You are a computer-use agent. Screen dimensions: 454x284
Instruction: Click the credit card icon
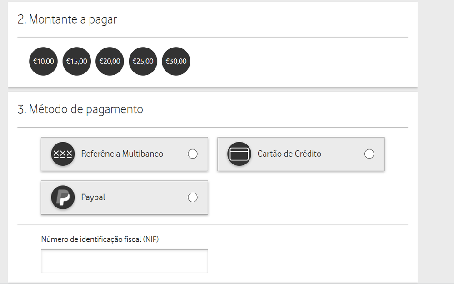tap(239, 154)
